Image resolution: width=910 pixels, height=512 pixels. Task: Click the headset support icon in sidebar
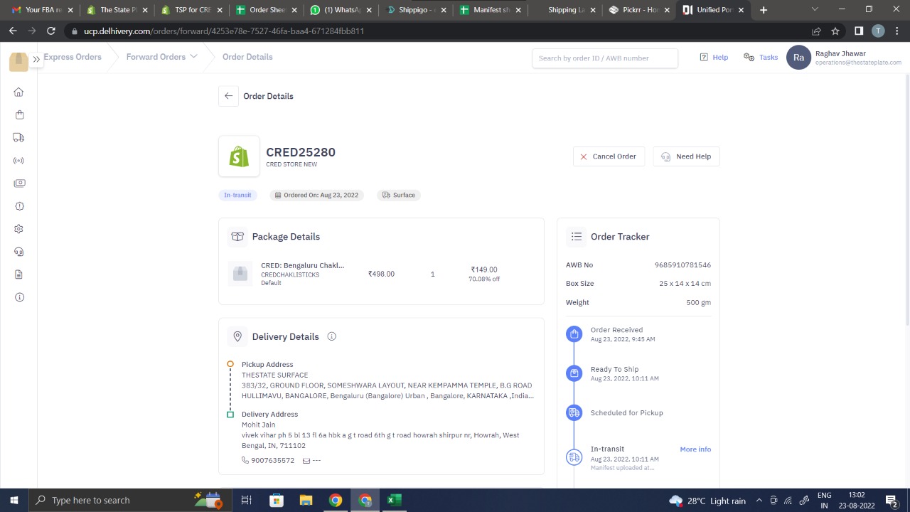point(19,252)
